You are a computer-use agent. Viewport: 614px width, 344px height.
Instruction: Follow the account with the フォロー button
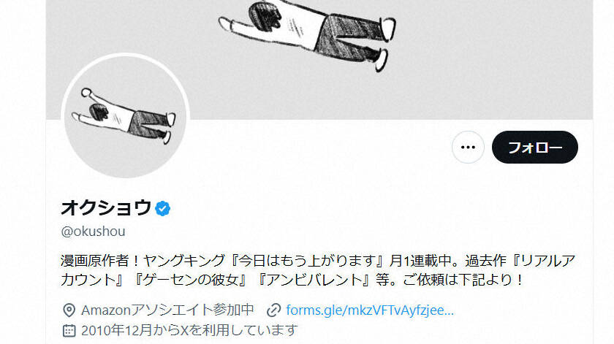click(x=535, y=147)
